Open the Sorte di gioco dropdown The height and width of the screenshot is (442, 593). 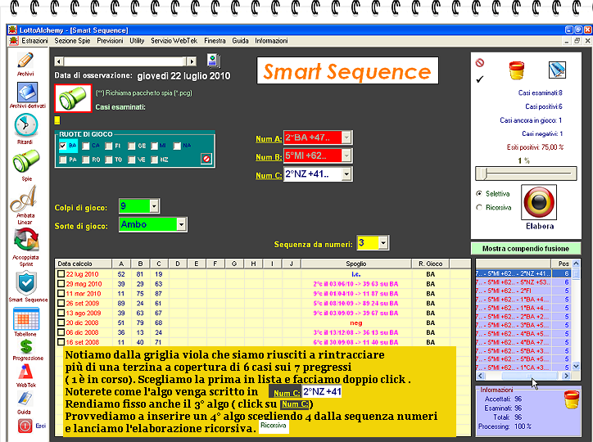click(x=182, y=224)
